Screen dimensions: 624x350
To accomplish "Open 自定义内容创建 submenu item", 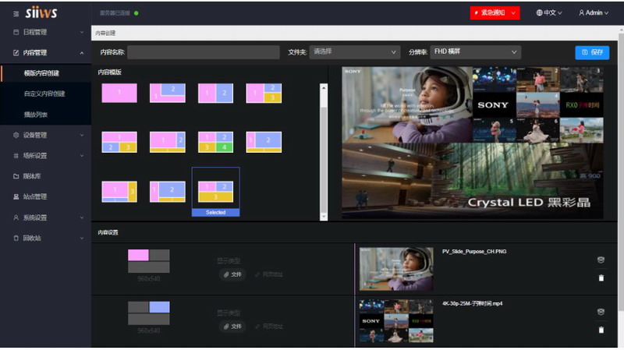I will (44, 94).
